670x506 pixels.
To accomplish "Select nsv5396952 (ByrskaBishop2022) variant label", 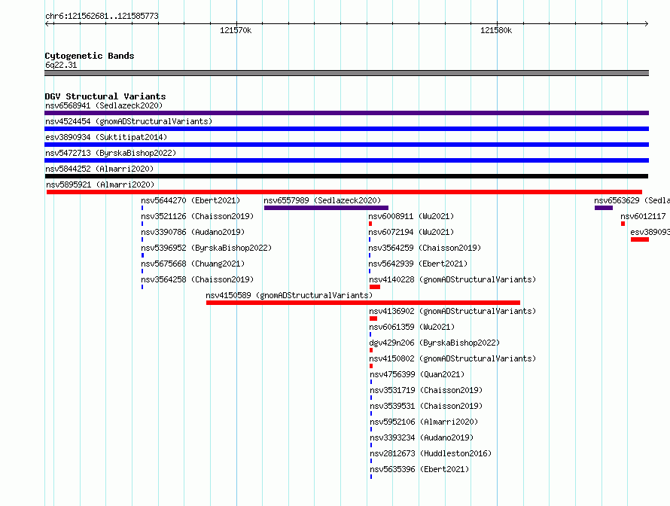I will tap(206, 248).
